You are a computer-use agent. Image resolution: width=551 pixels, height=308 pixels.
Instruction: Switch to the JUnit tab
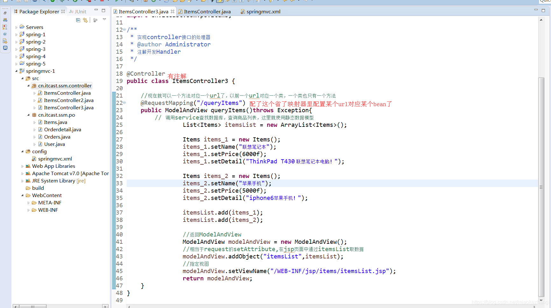pyautogui.click(x=78, y=11)
